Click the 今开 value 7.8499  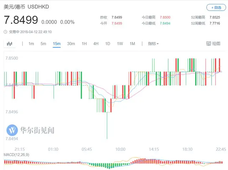tap(117, 23)
